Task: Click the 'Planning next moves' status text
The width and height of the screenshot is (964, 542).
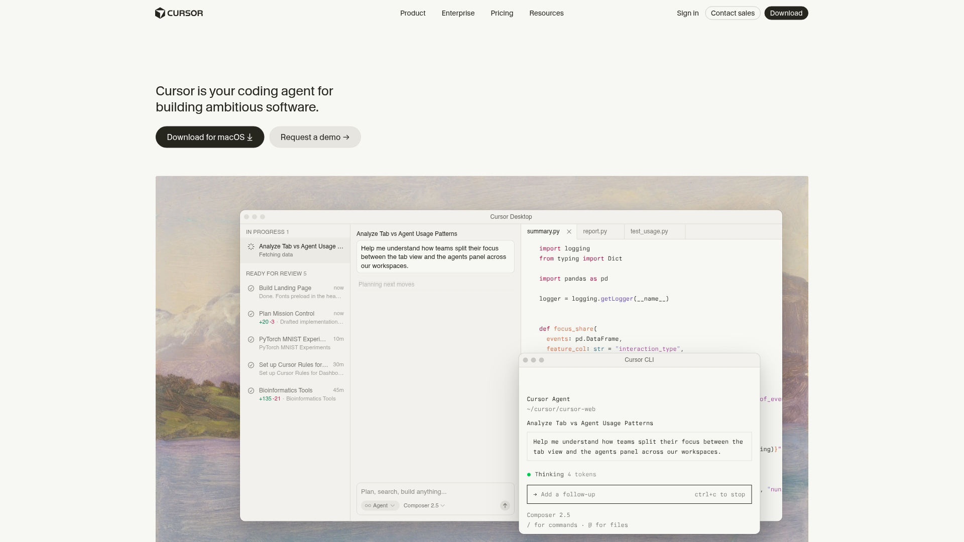Action: pyautogui.click(x=387, y=285)
